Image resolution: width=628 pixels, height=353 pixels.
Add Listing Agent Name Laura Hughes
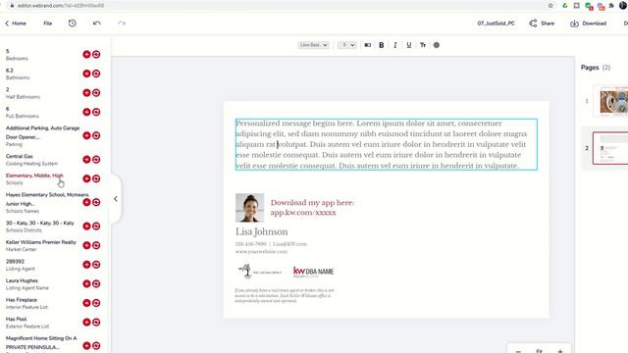coord(86,283)
